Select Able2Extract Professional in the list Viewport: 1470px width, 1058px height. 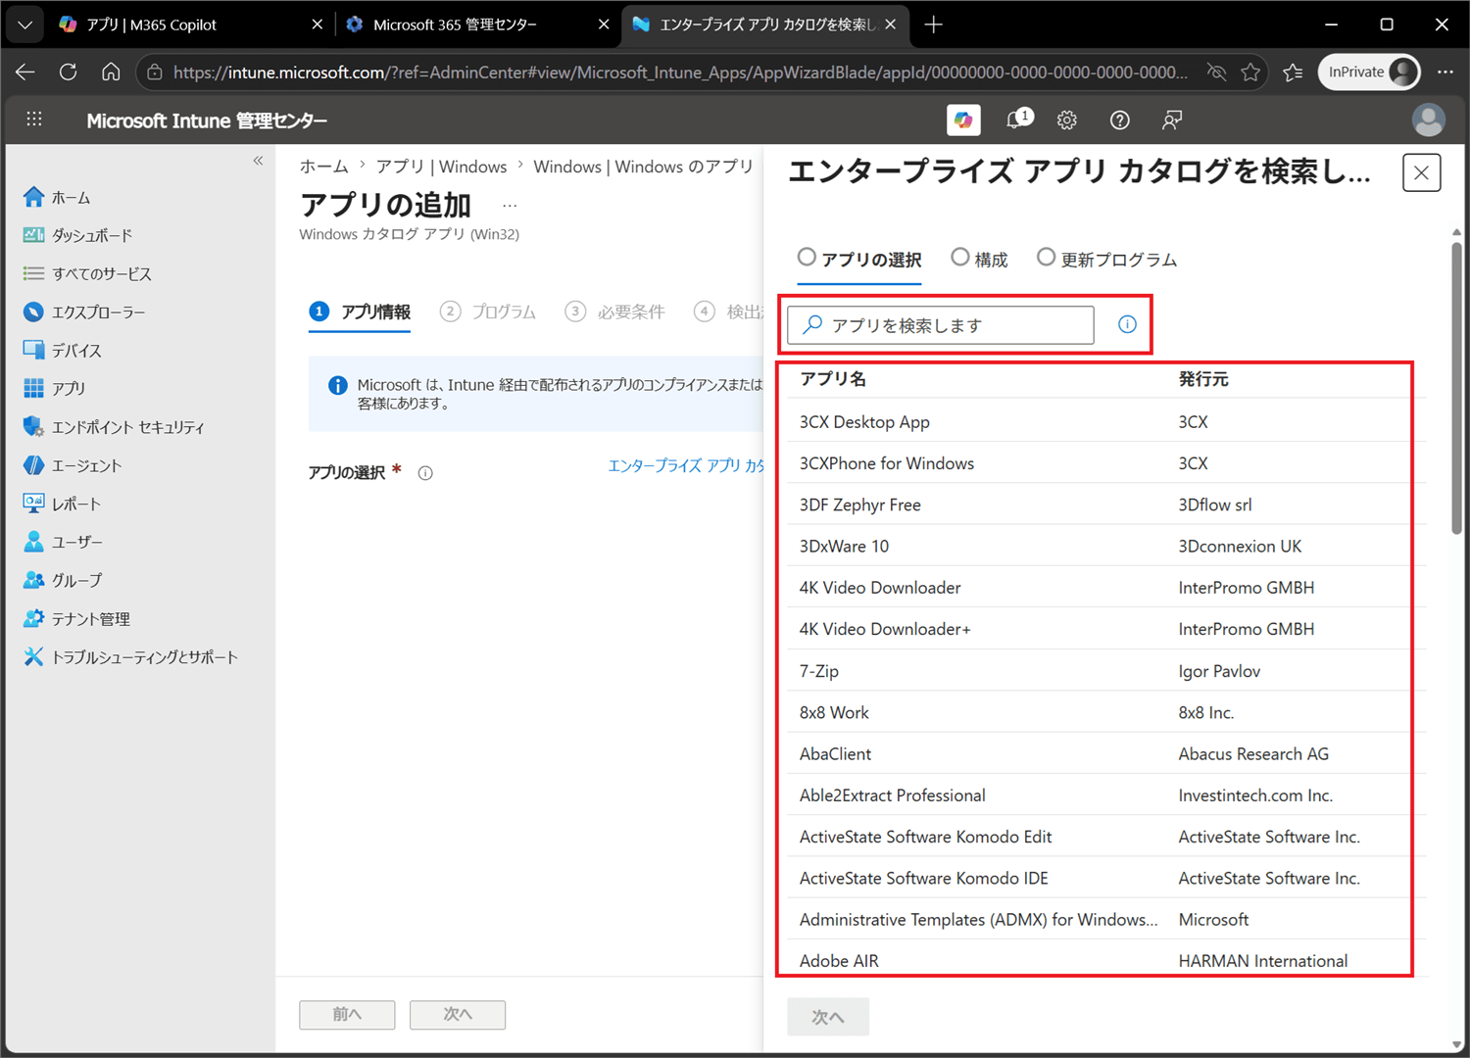[1107, 795]
